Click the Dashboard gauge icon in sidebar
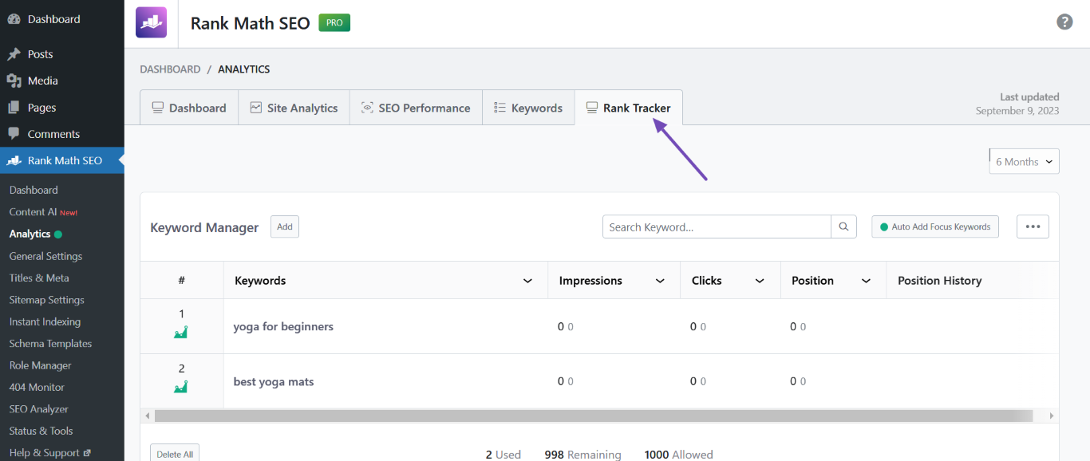1090x461 pixels. pos(14,19)
